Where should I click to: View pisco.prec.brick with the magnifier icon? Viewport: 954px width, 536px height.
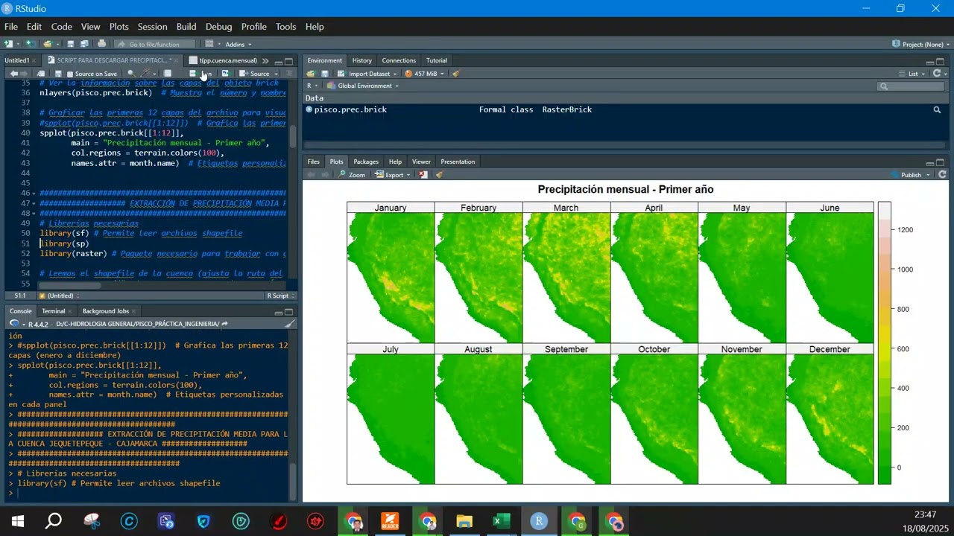coord(937,109)
